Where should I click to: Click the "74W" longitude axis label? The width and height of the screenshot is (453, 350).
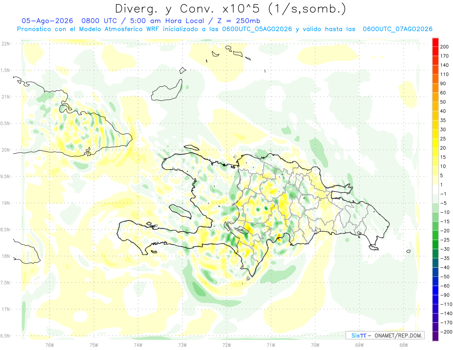(x=138, y=345)
